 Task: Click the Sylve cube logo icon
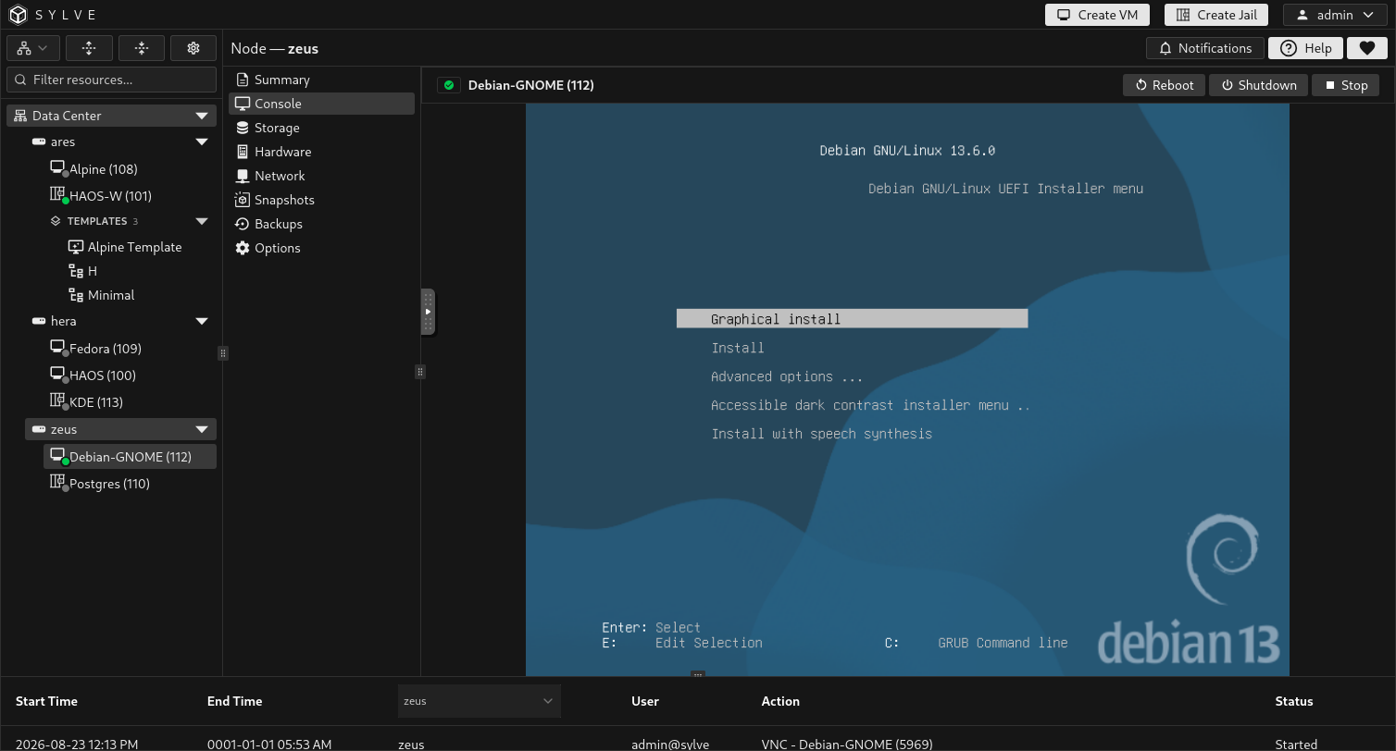coord(19,15)
